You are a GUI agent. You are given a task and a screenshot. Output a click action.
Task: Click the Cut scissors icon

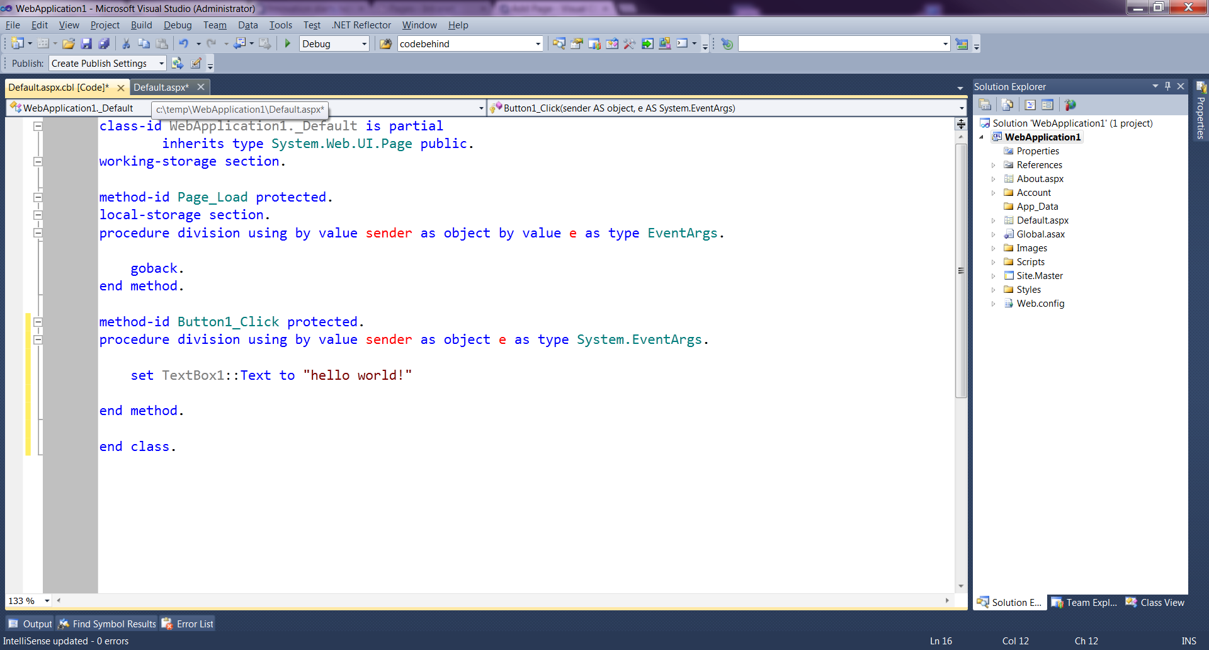tap(126, 43)
